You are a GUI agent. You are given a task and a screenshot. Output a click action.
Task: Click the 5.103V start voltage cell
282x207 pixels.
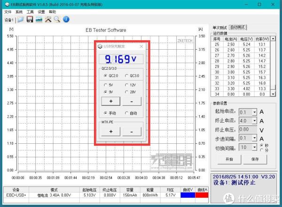pos(89,195)
